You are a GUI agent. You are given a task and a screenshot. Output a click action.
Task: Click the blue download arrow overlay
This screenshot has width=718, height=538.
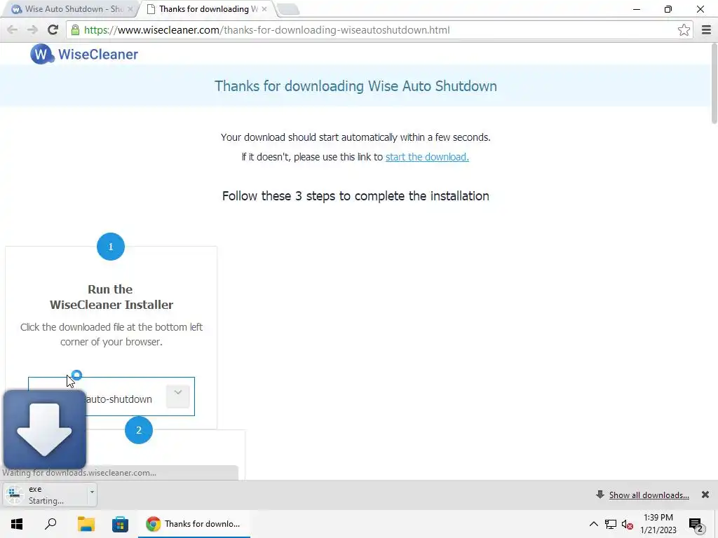tap(44, 429)
